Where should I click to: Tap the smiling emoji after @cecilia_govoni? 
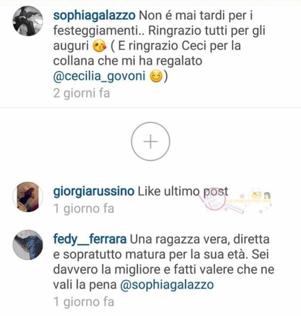(156, 76)
